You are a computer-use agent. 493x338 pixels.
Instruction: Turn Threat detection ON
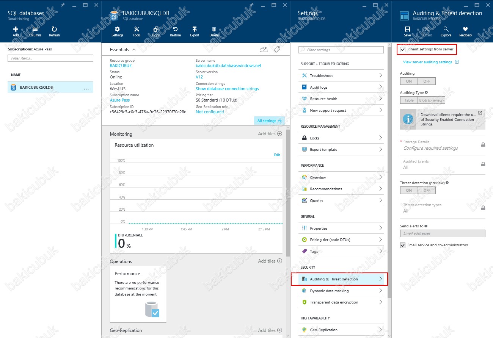(x=409, y=191)
